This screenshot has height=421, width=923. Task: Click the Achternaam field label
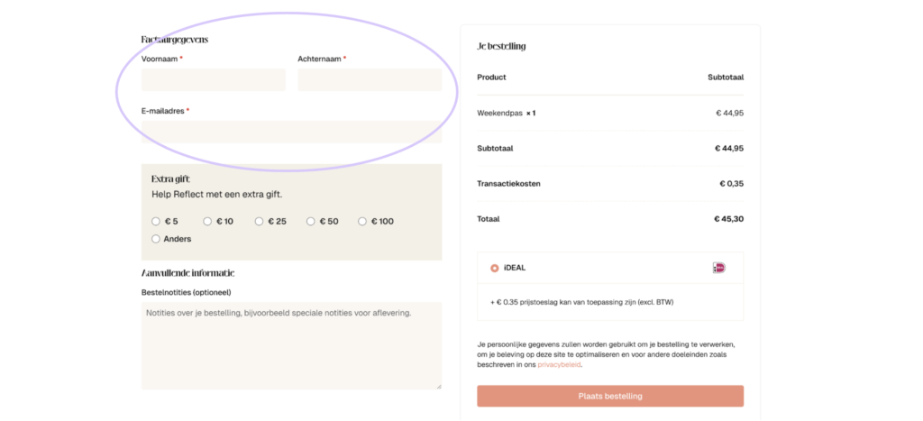[x=319, y=59]
